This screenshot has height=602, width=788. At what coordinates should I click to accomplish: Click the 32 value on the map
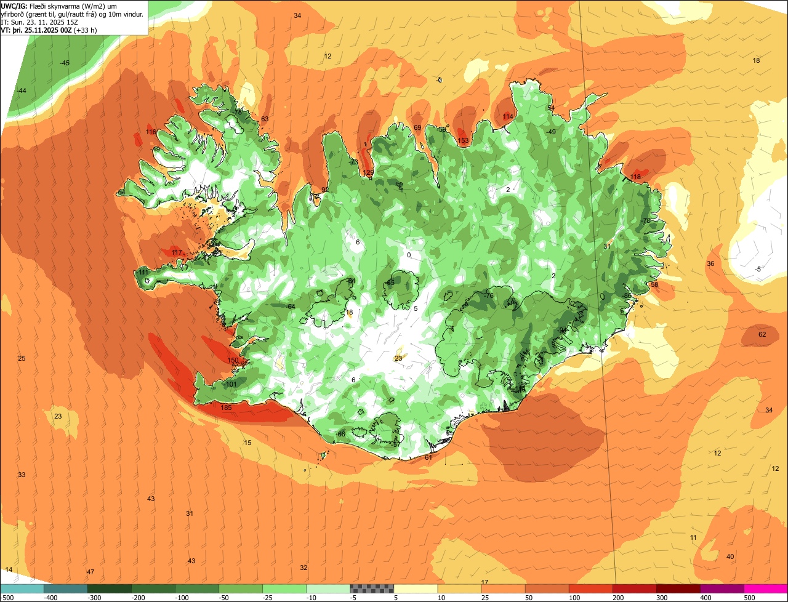(x=304, y=568)
